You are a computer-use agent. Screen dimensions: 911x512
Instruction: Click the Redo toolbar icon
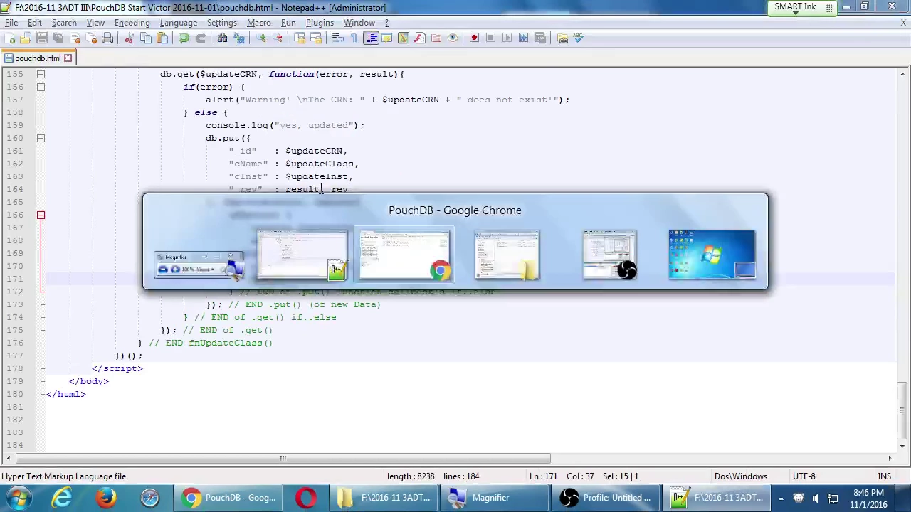click(201, 38)
